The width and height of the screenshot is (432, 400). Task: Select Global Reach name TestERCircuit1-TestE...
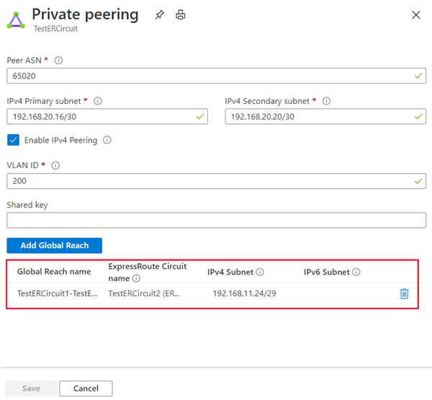point(58,293)
